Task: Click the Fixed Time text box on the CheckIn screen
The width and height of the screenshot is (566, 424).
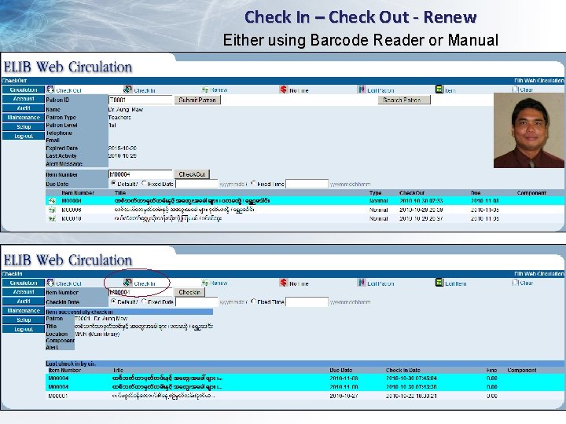Action: 307,302
